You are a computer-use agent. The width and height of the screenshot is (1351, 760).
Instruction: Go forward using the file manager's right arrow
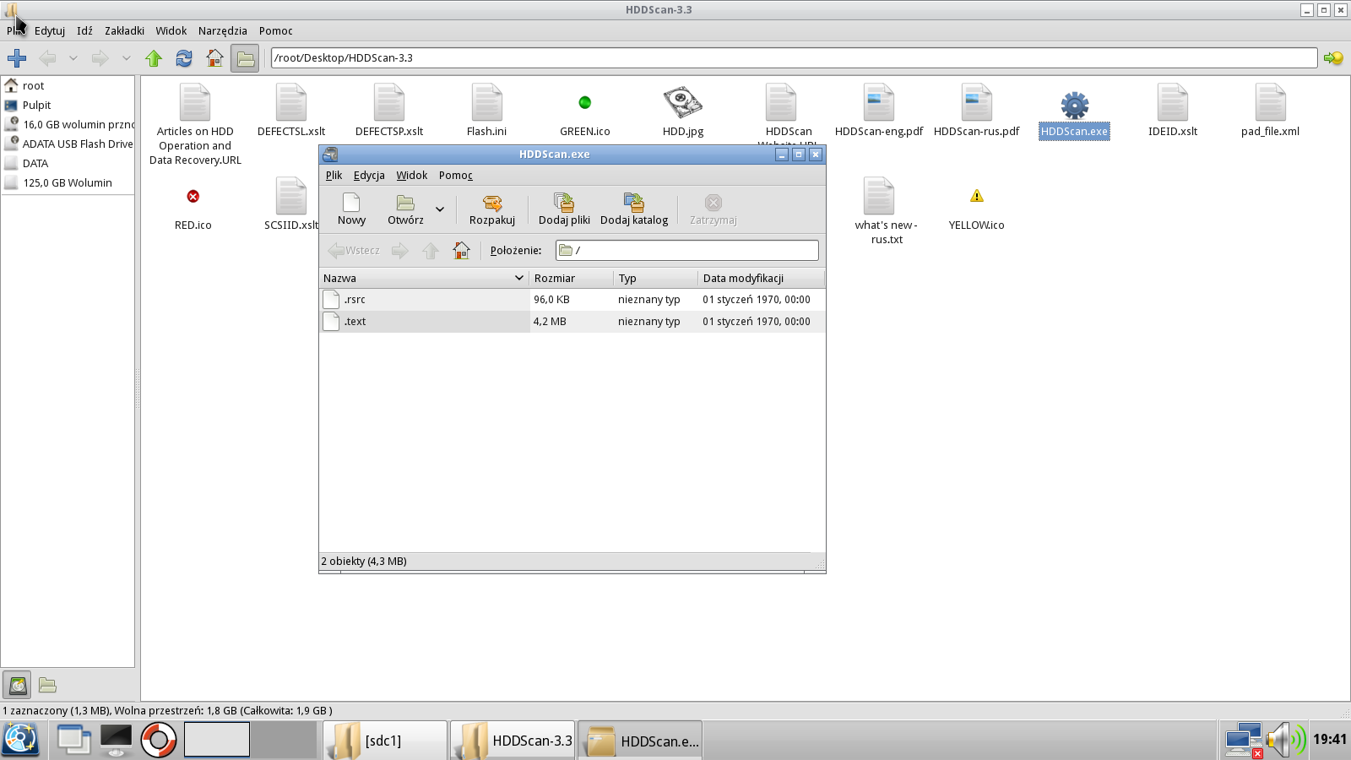pos(100,58)
